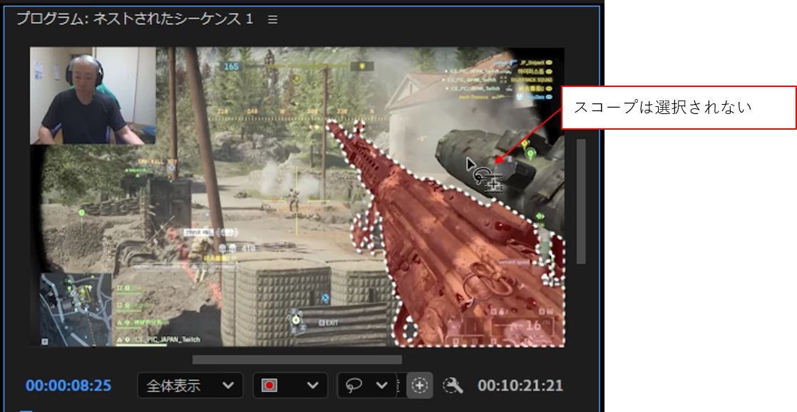Click the vertical scrollbar beside the video

(x=581, y=201)
